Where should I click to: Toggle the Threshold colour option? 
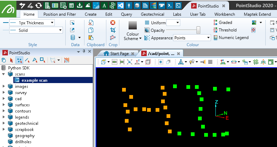(x=225, y=30)
